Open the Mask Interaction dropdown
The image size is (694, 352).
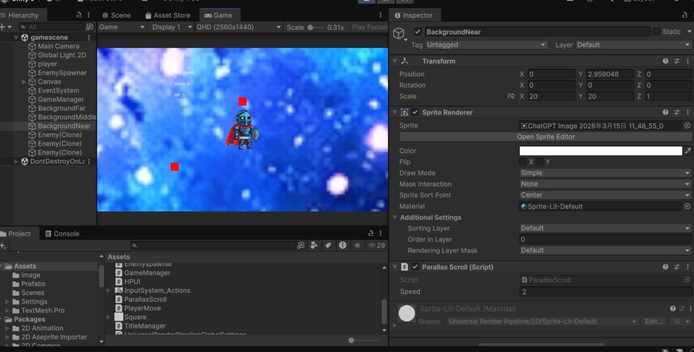[605, 184]
